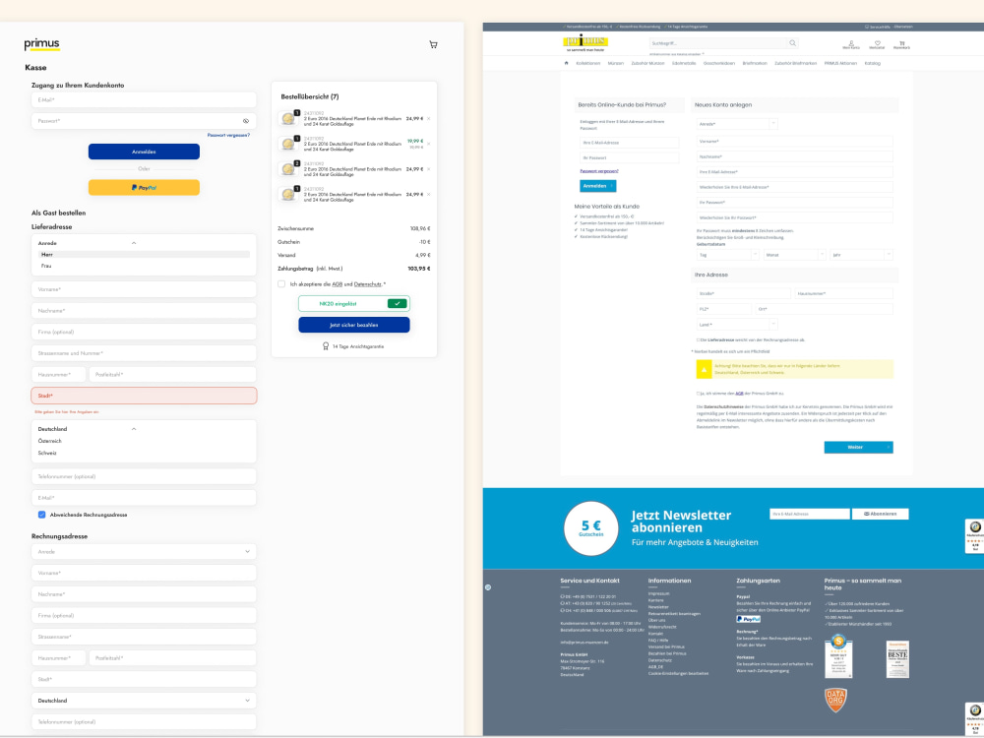Click the newsletter Abonnieren button
984x738 pixels.
880,514
